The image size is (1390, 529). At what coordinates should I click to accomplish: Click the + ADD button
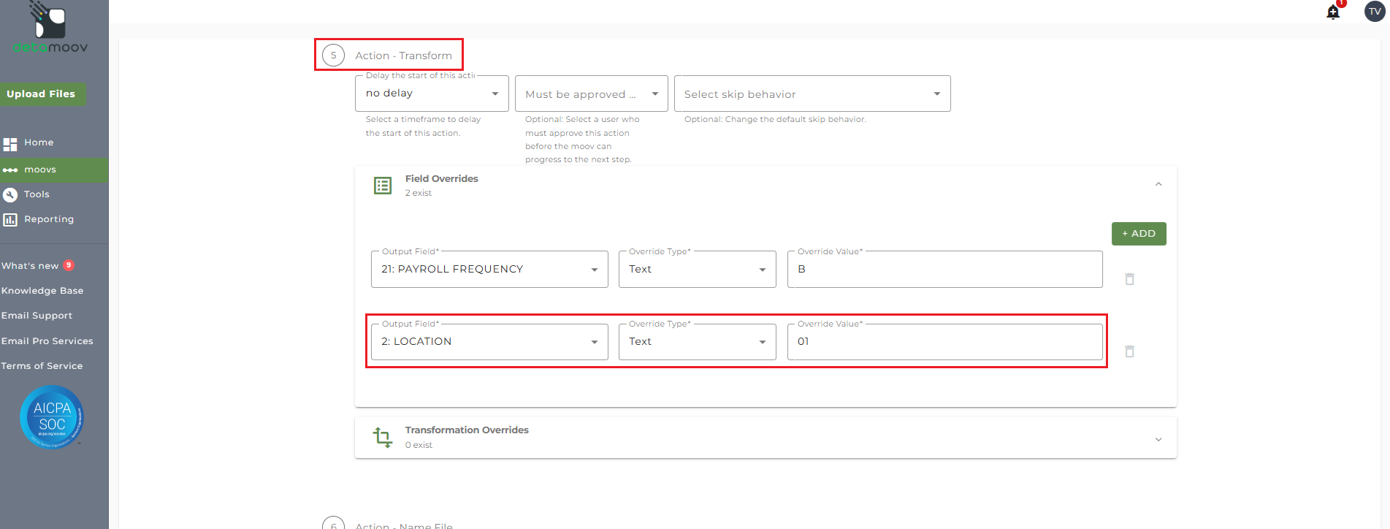pyautogui.click(x=1138, y=234)
